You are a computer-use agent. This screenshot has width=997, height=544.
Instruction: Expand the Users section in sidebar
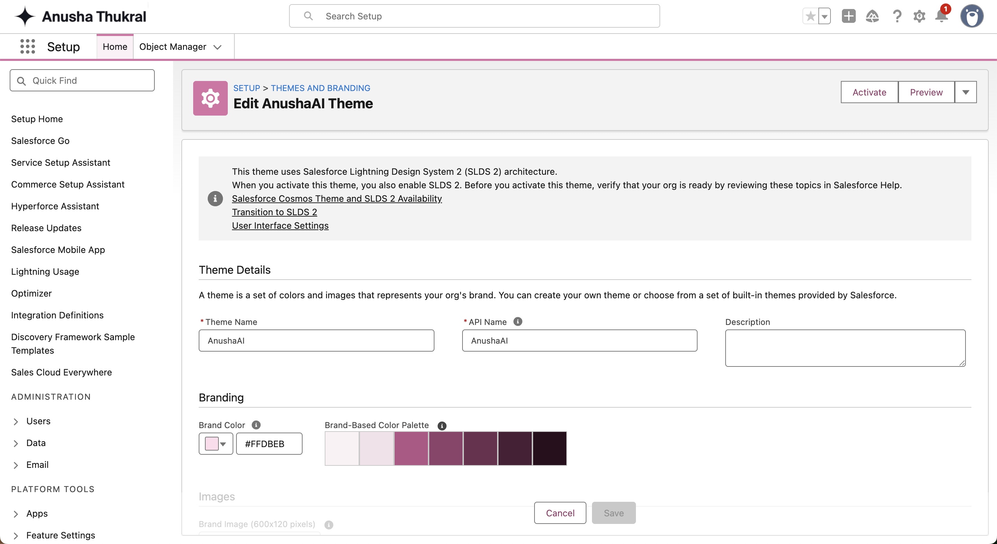[16, 421]
